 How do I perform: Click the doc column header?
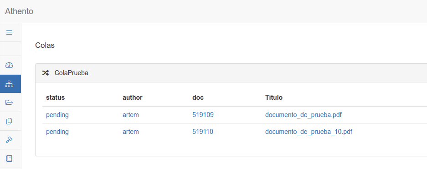pyautogui.click(x=198, y=97)
